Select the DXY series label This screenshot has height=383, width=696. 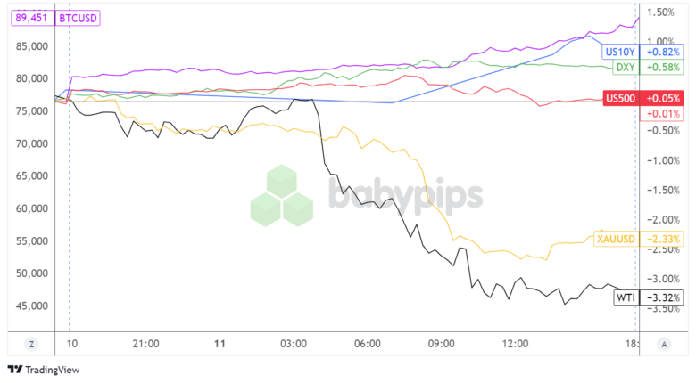626,67
